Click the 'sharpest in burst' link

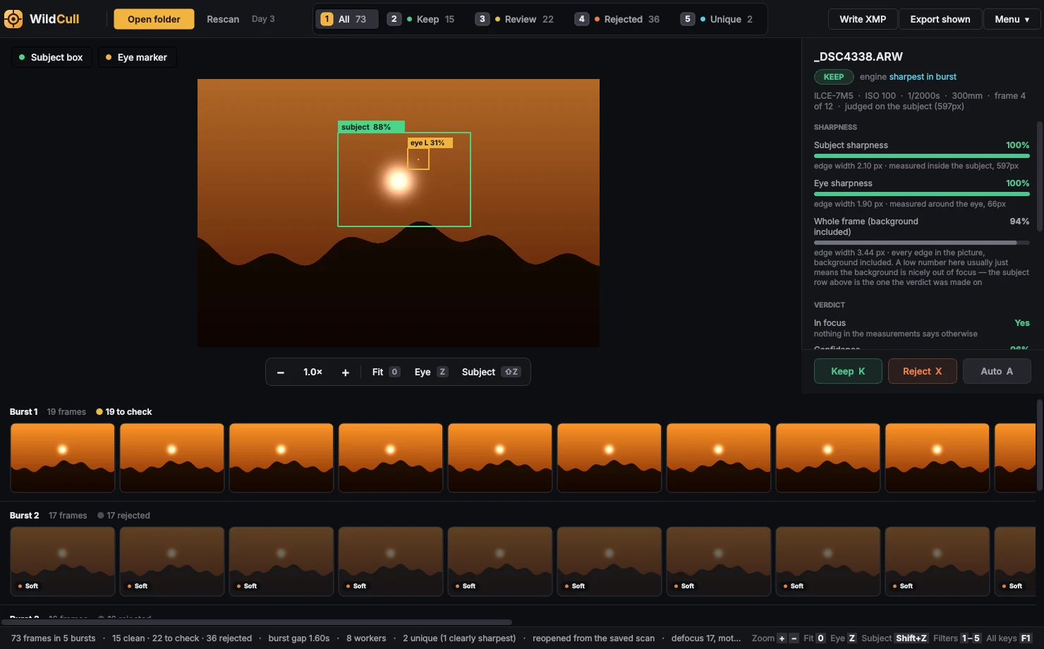point(923,77)
